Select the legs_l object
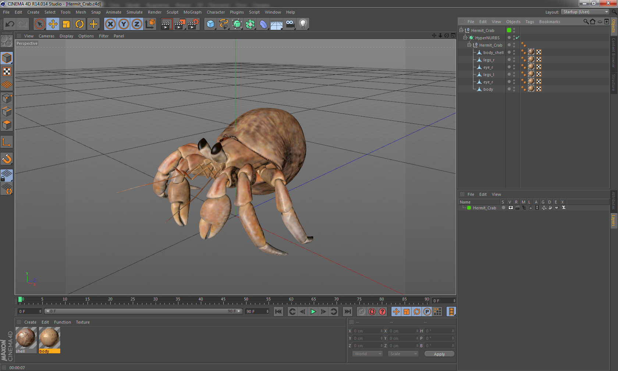618x371 pixels. pos(489,75)
